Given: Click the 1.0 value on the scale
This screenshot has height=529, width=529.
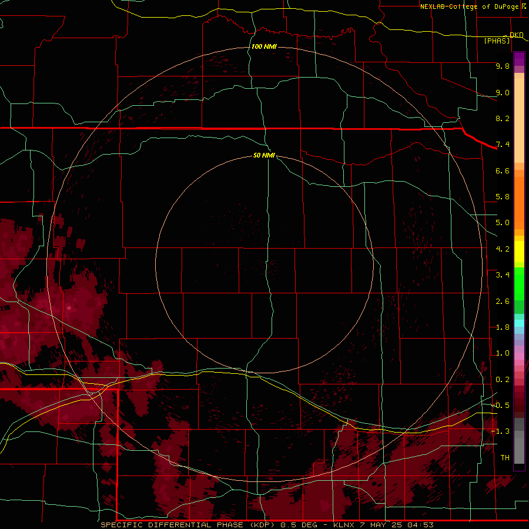Looking at the screenshot, I should coord(503,353).
